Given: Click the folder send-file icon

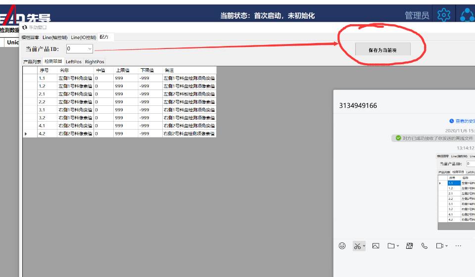Looking at the screenshot, I should 391,246.
